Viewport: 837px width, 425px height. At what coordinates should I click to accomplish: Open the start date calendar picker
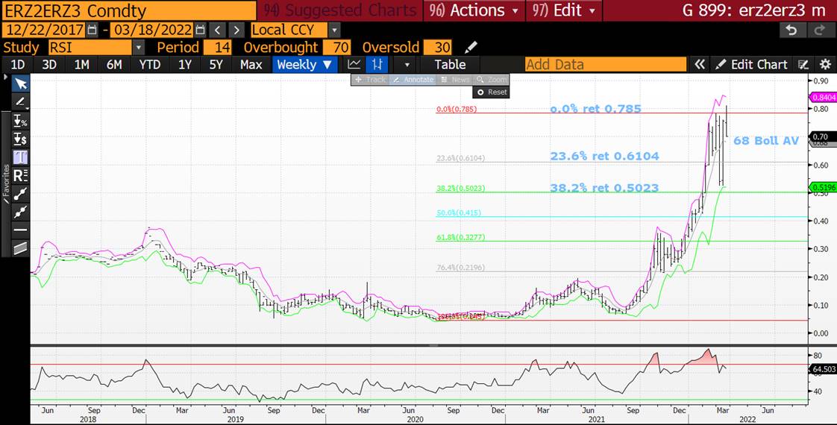point(92,30)
